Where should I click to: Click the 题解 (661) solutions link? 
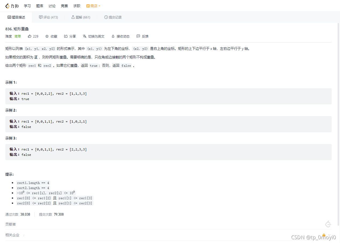click(x=81, y=17)
